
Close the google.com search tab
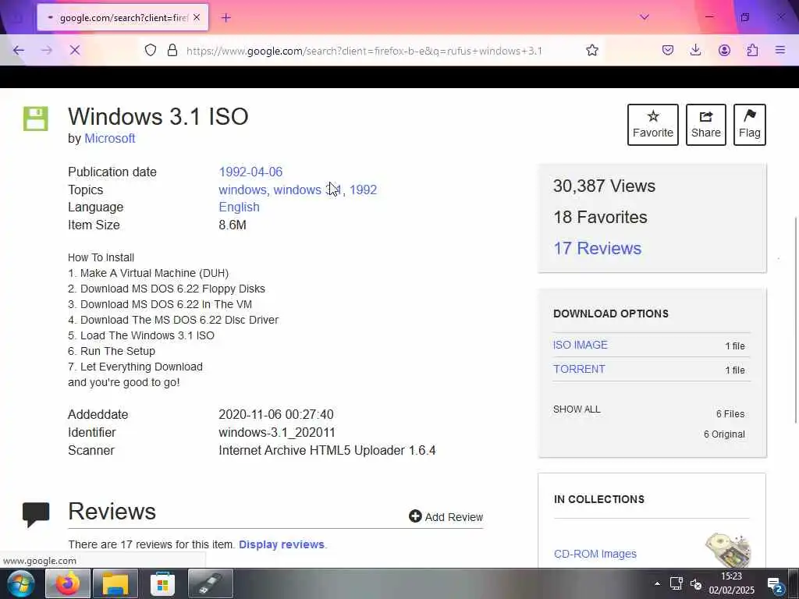click(x=197, y=18)
